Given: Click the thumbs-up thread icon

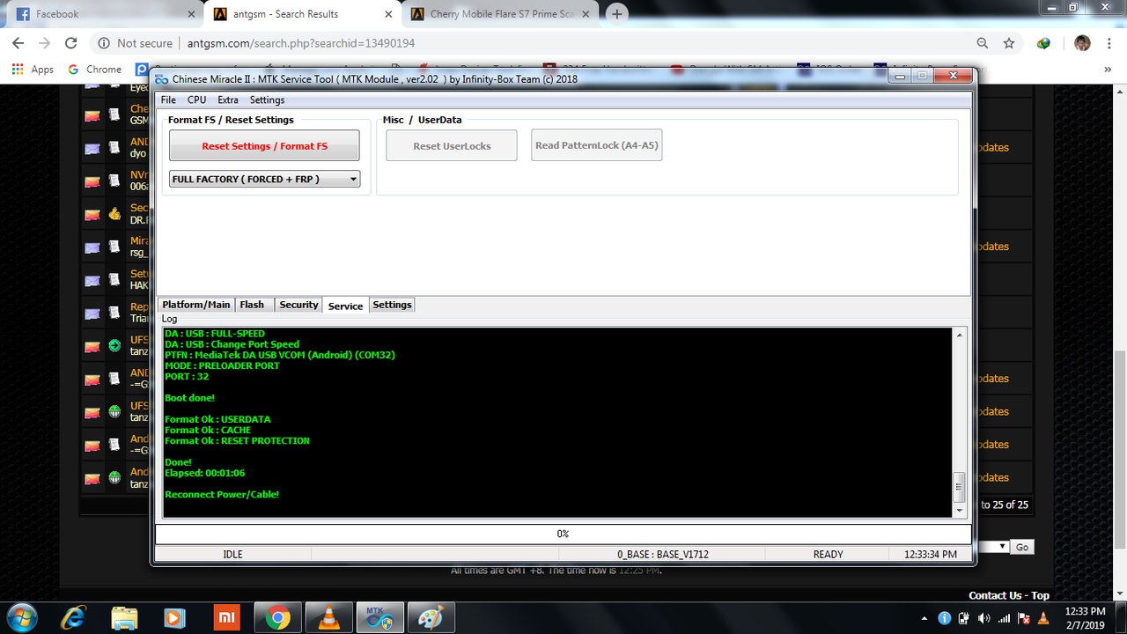Looking at the screenshot, I should click(x=114, y=214).
